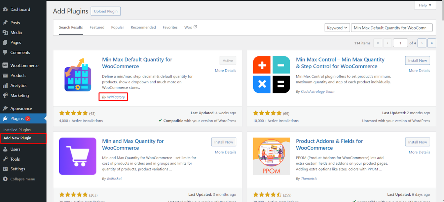
Task: Select Tools from the admin sidebar
Action: point(15,159)
